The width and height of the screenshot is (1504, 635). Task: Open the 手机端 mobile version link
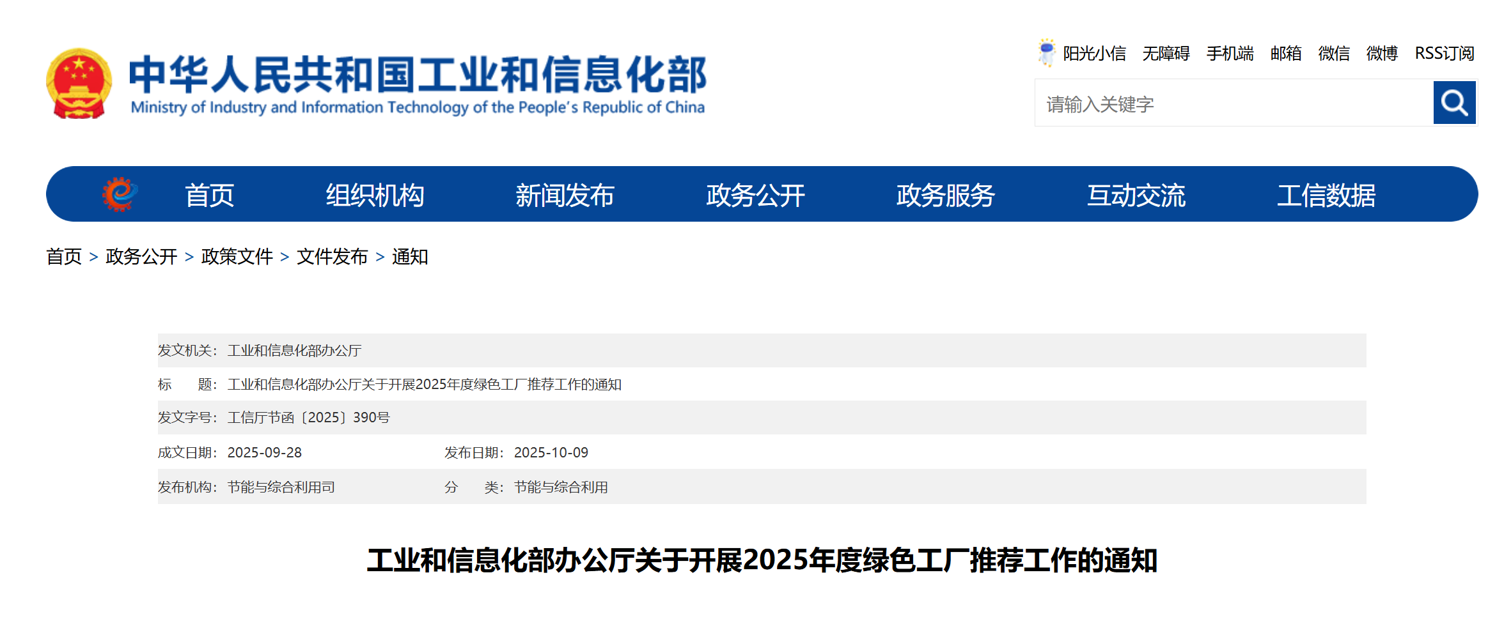(1230, 54)
